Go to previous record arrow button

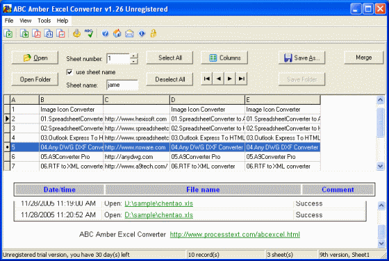tap(218, 79)
